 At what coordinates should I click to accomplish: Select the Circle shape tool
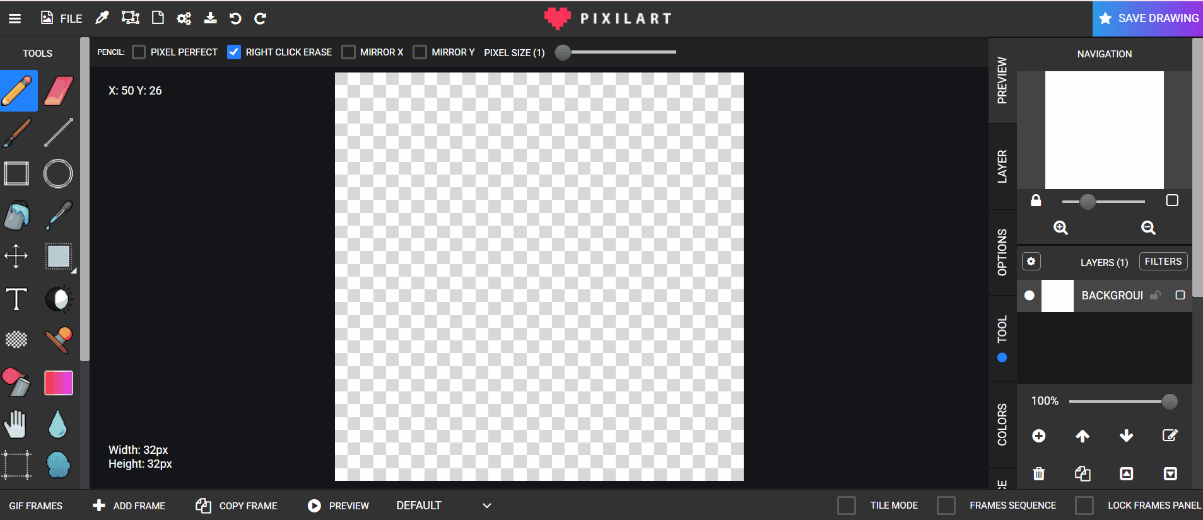[58, 173]
